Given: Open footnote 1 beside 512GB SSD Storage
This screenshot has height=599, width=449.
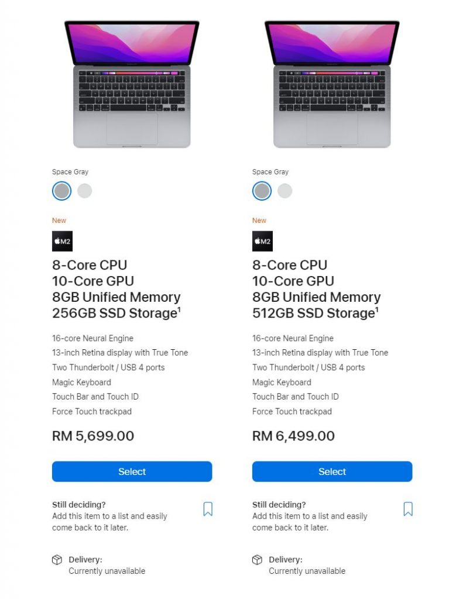Looking at the screenshot, I should [377, 309].
